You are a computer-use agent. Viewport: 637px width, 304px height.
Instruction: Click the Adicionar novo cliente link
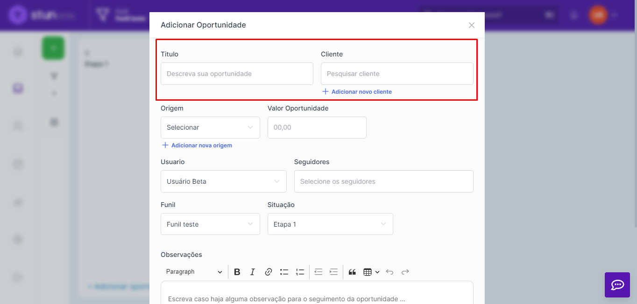(361, 92)
